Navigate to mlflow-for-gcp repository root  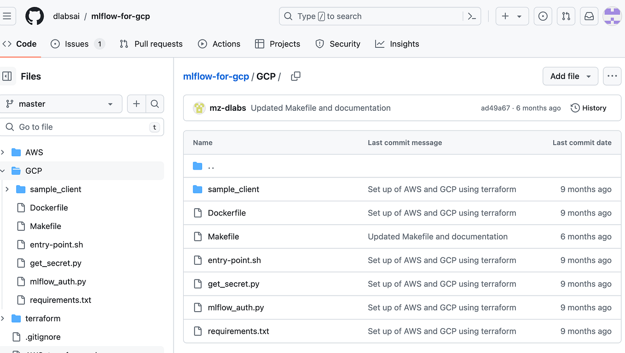coord(216,76)
